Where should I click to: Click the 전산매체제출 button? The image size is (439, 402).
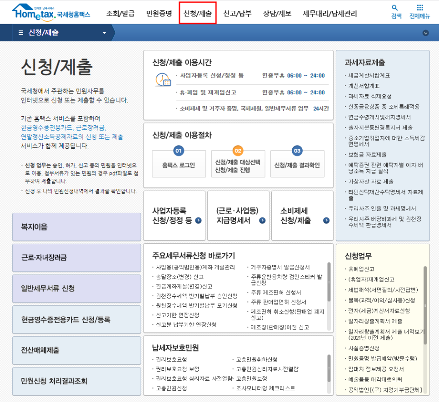pos(76,350)
